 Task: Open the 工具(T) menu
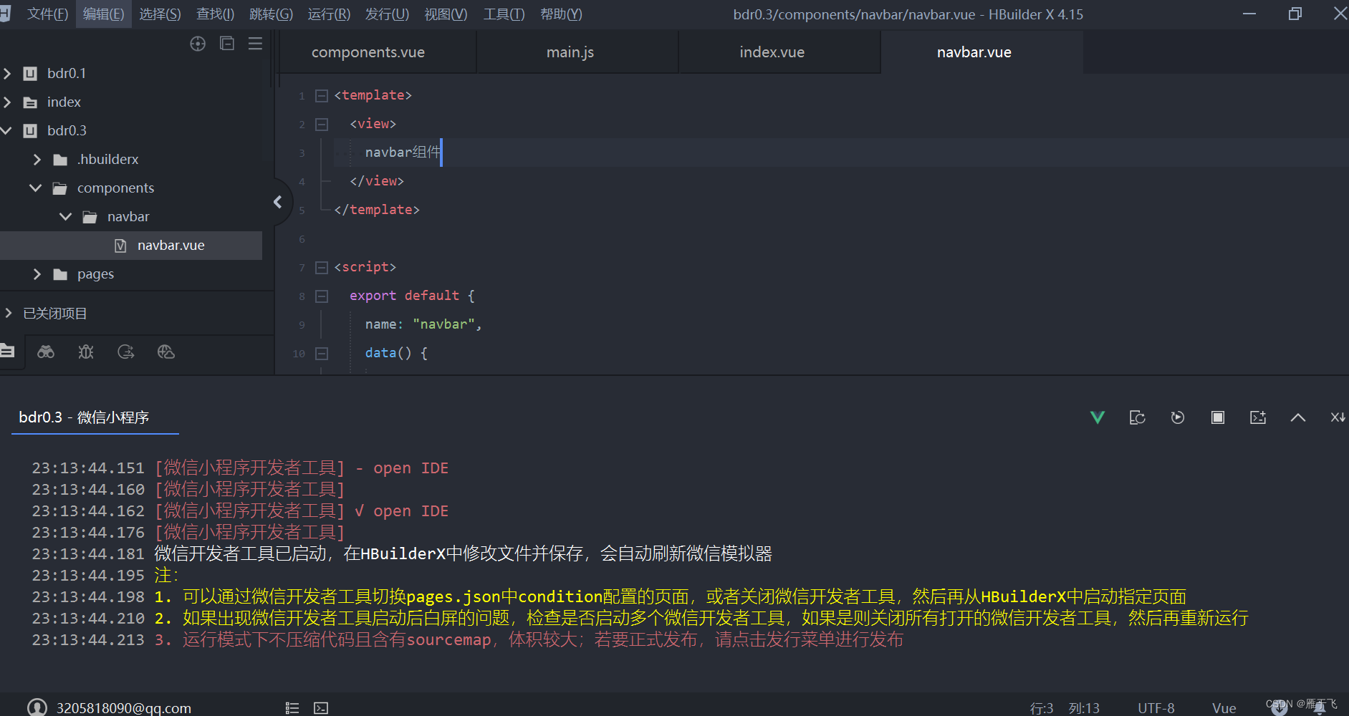click(x=504, y=14)
